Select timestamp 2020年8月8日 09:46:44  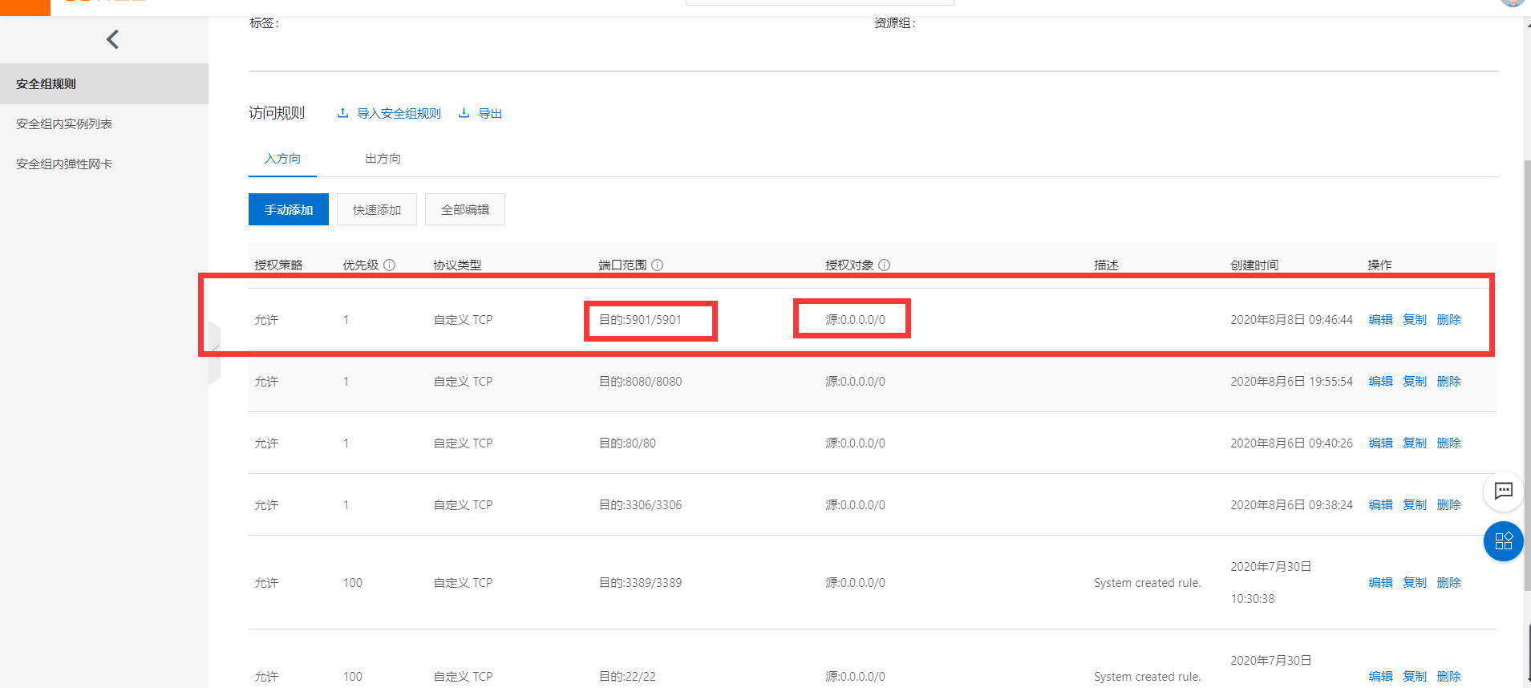(x=1291, y=320)
